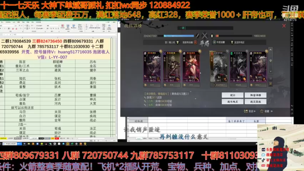Image resolution: width=304 pixels, height=171 pixels.
Task: Close the battle report dialog with red X
Action: pos(284,25)
